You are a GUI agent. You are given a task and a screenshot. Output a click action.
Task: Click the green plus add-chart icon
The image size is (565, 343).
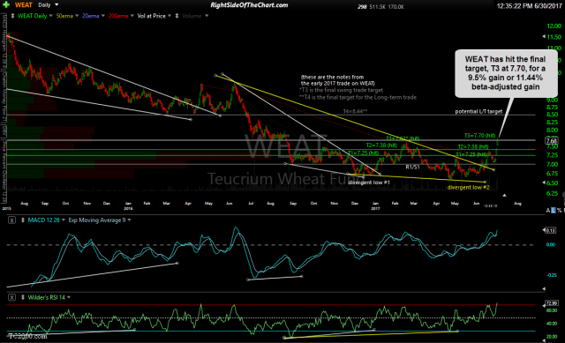(x=6, y=5)
